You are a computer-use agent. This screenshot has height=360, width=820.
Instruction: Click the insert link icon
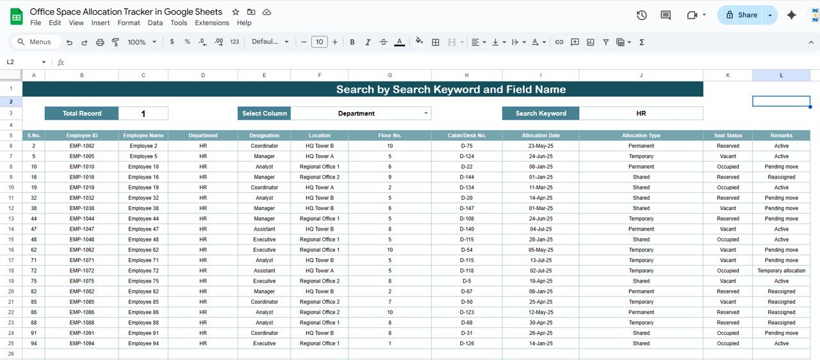coord(559,42)
